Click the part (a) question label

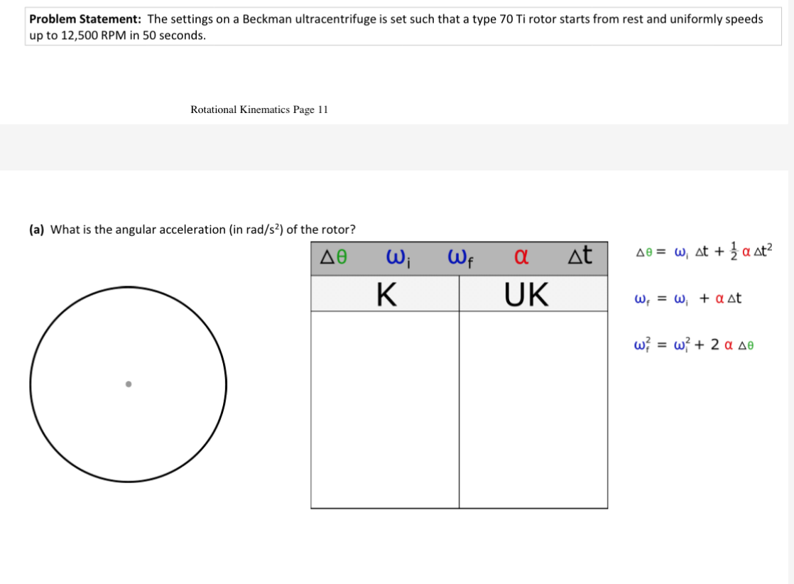[36, 229]
